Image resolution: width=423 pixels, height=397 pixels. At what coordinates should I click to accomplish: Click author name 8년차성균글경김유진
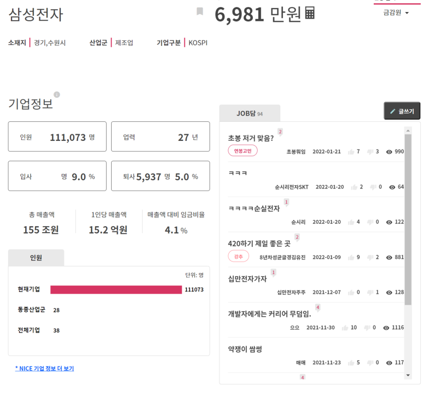click(x=282, y=257)
